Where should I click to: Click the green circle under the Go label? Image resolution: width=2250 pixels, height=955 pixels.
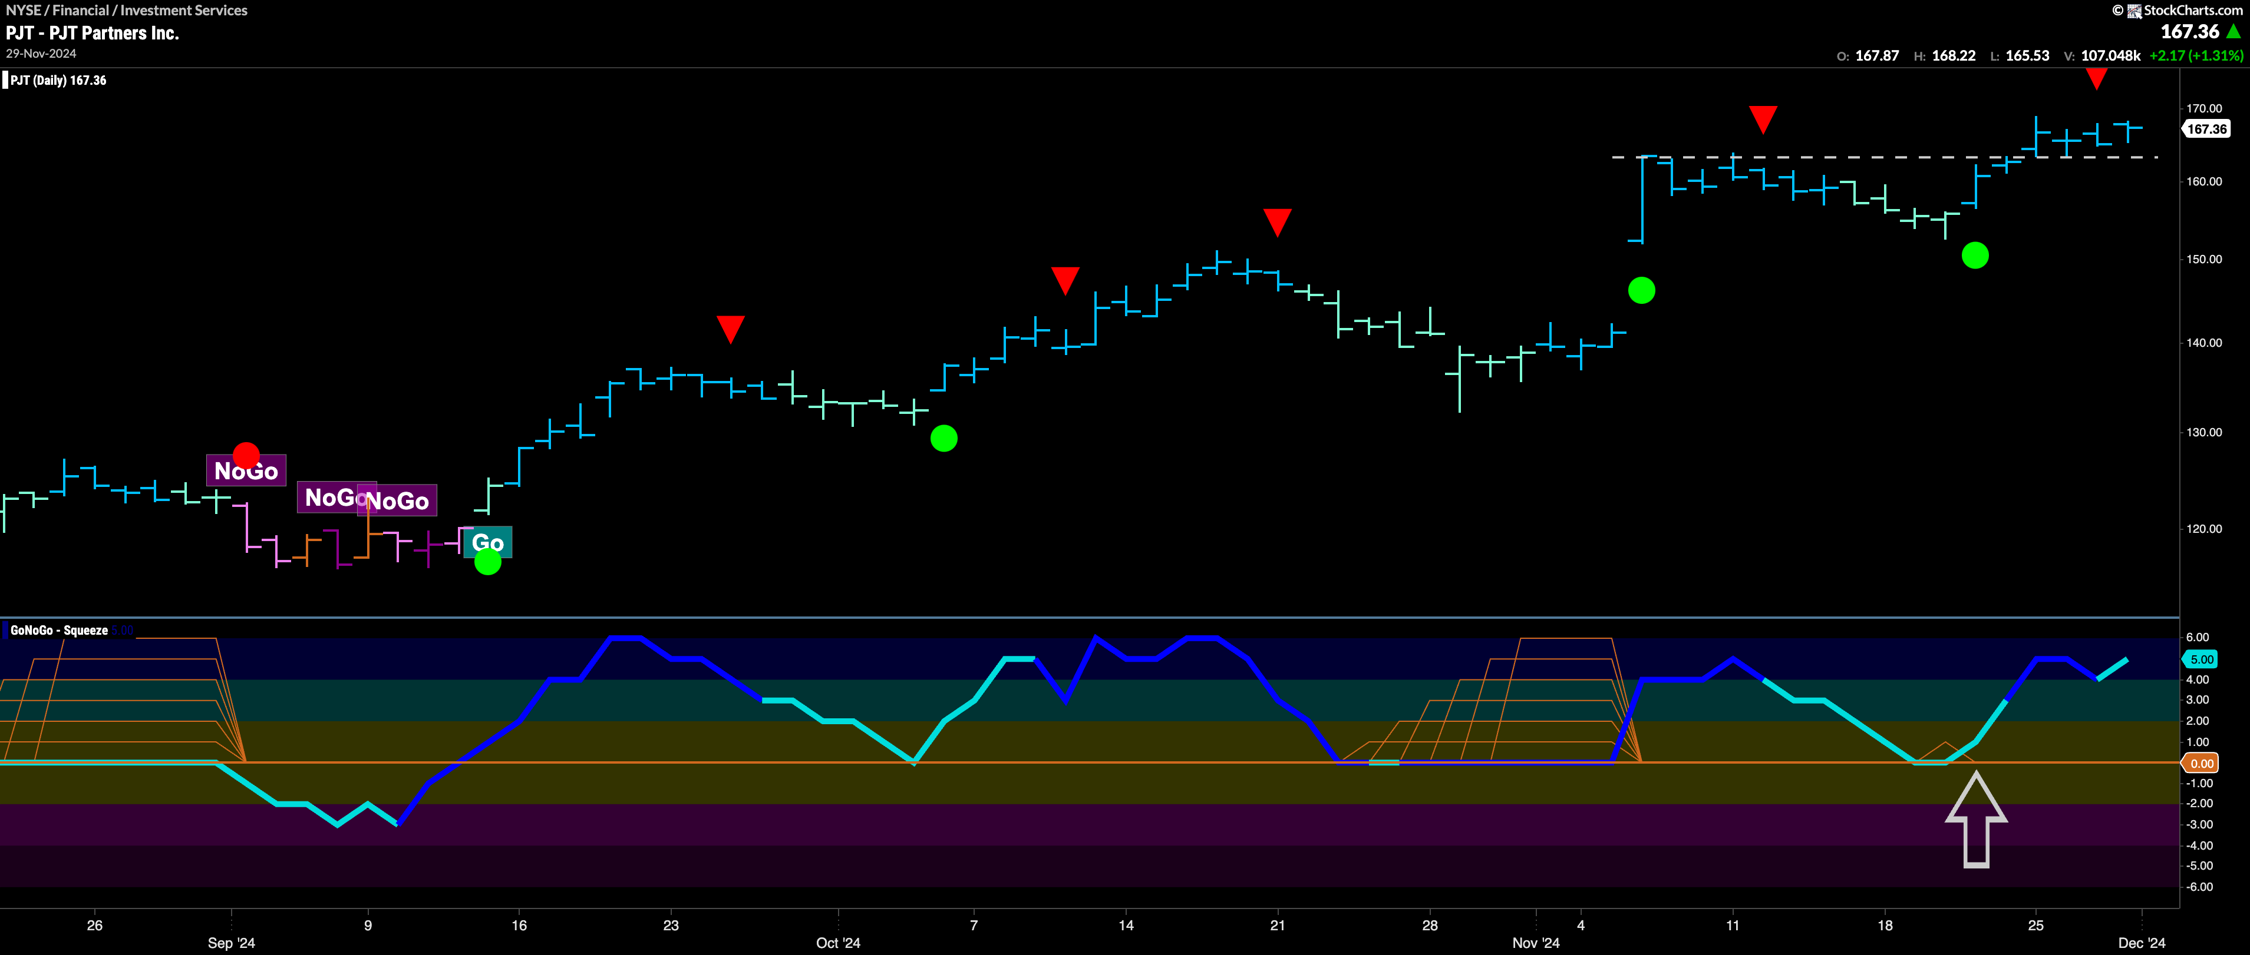[x=487, y=562]
